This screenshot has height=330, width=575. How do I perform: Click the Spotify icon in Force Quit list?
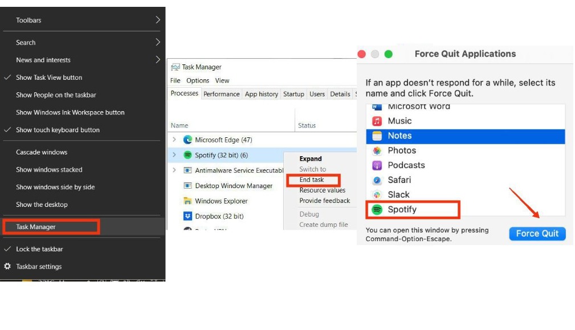pyautogui.click(x=377, y=209)
